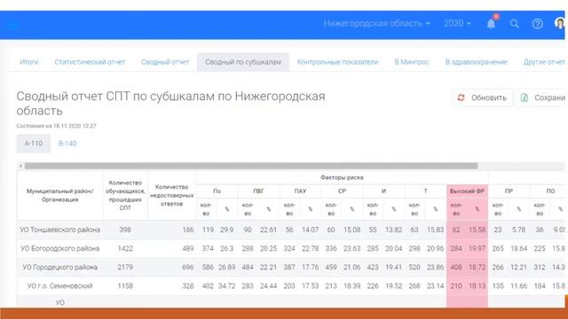This screenshot has height=319, width=568.
Task: Click the Факторы риска group header
Action: coord(342,177)
